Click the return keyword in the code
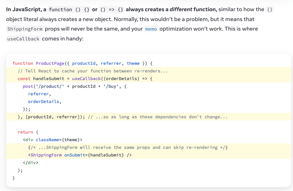Image resolution: width=293 pixels, height=191 pixels. (25, 132)
